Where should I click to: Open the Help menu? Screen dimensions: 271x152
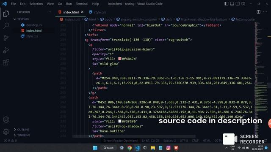click(95, 4)
